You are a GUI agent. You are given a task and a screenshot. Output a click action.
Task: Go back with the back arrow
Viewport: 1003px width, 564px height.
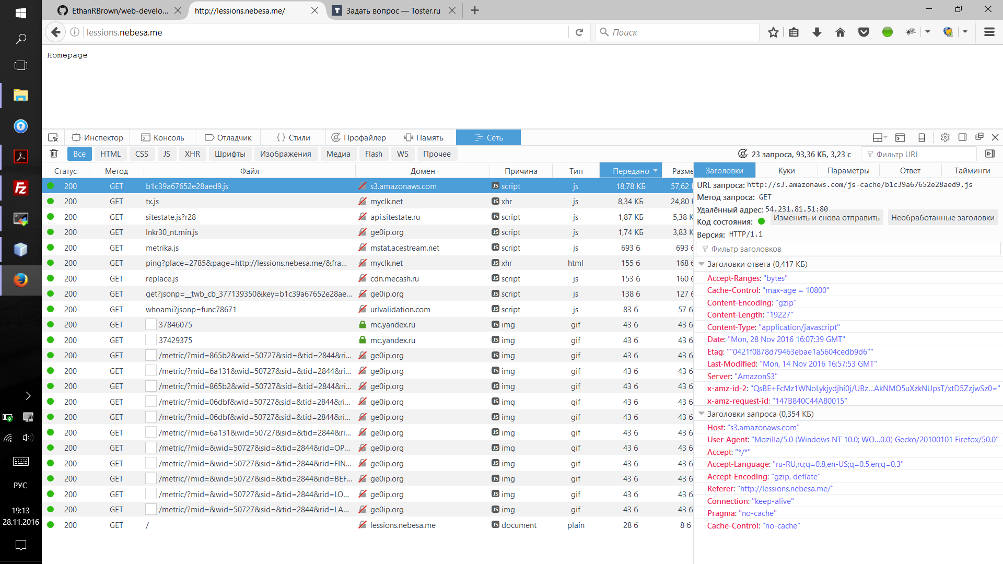coord(56,32)
